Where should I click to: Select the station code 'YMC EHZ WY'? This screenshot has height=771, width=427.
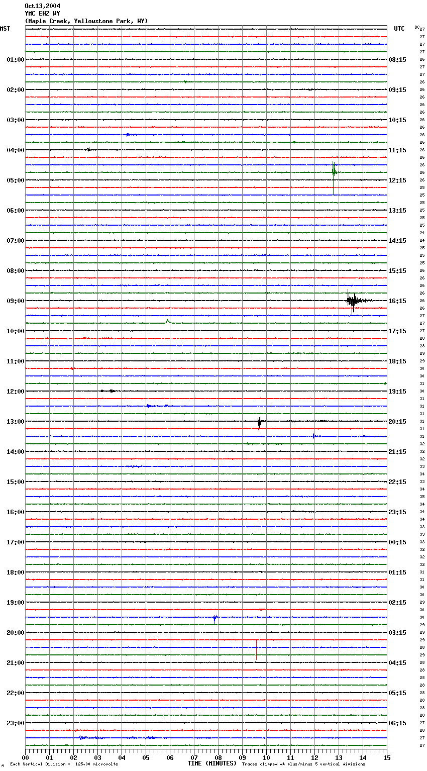click(x=43, y=14)
